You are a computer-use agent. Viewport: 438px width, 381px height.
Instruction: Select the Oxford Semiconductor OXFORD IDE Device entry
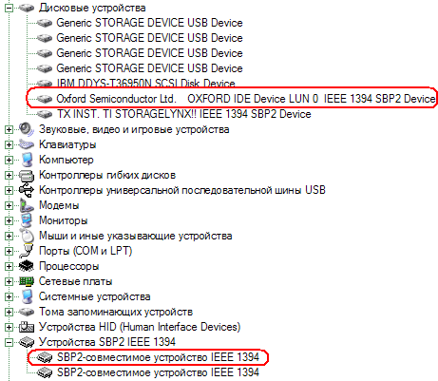[246, 99]
